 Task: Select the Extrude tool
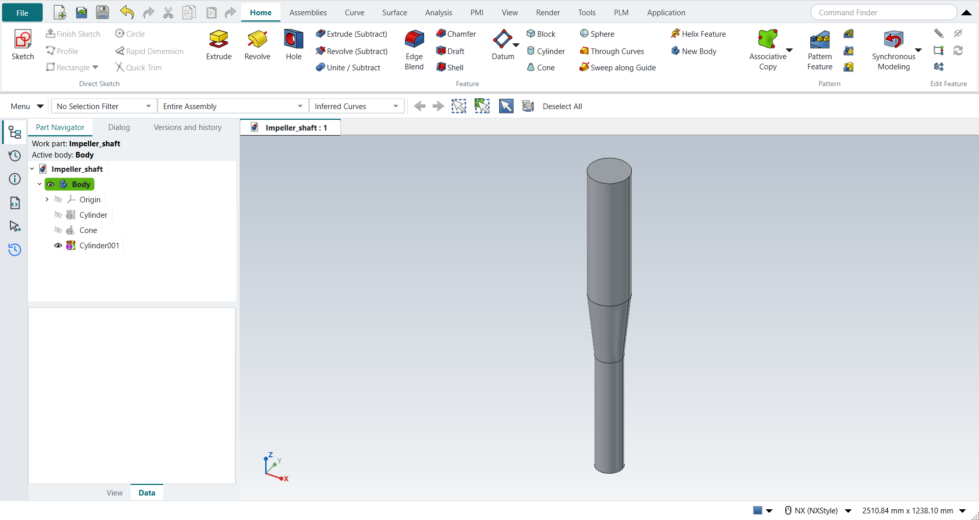coord(219,45)
